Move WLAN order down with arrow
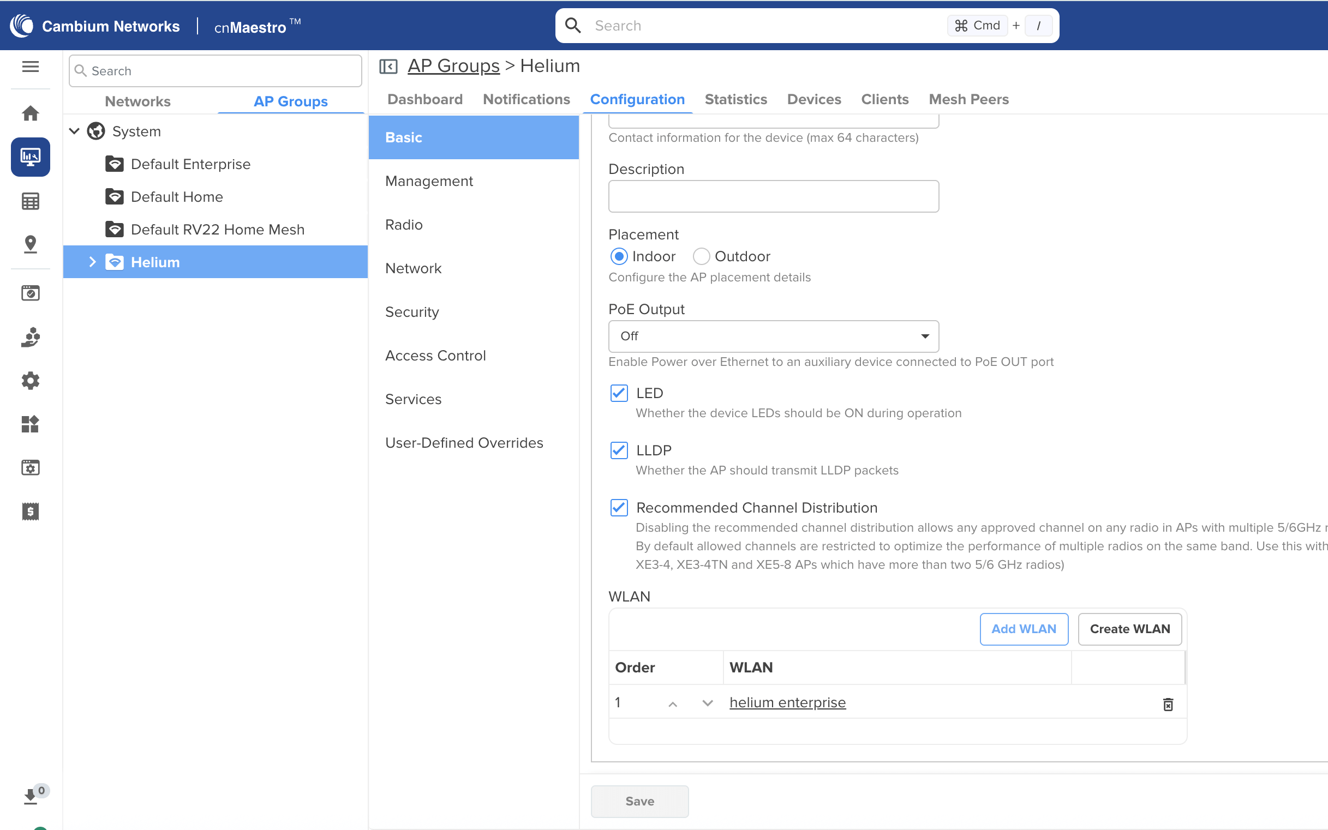1328x830 pixels. [708, 703]
